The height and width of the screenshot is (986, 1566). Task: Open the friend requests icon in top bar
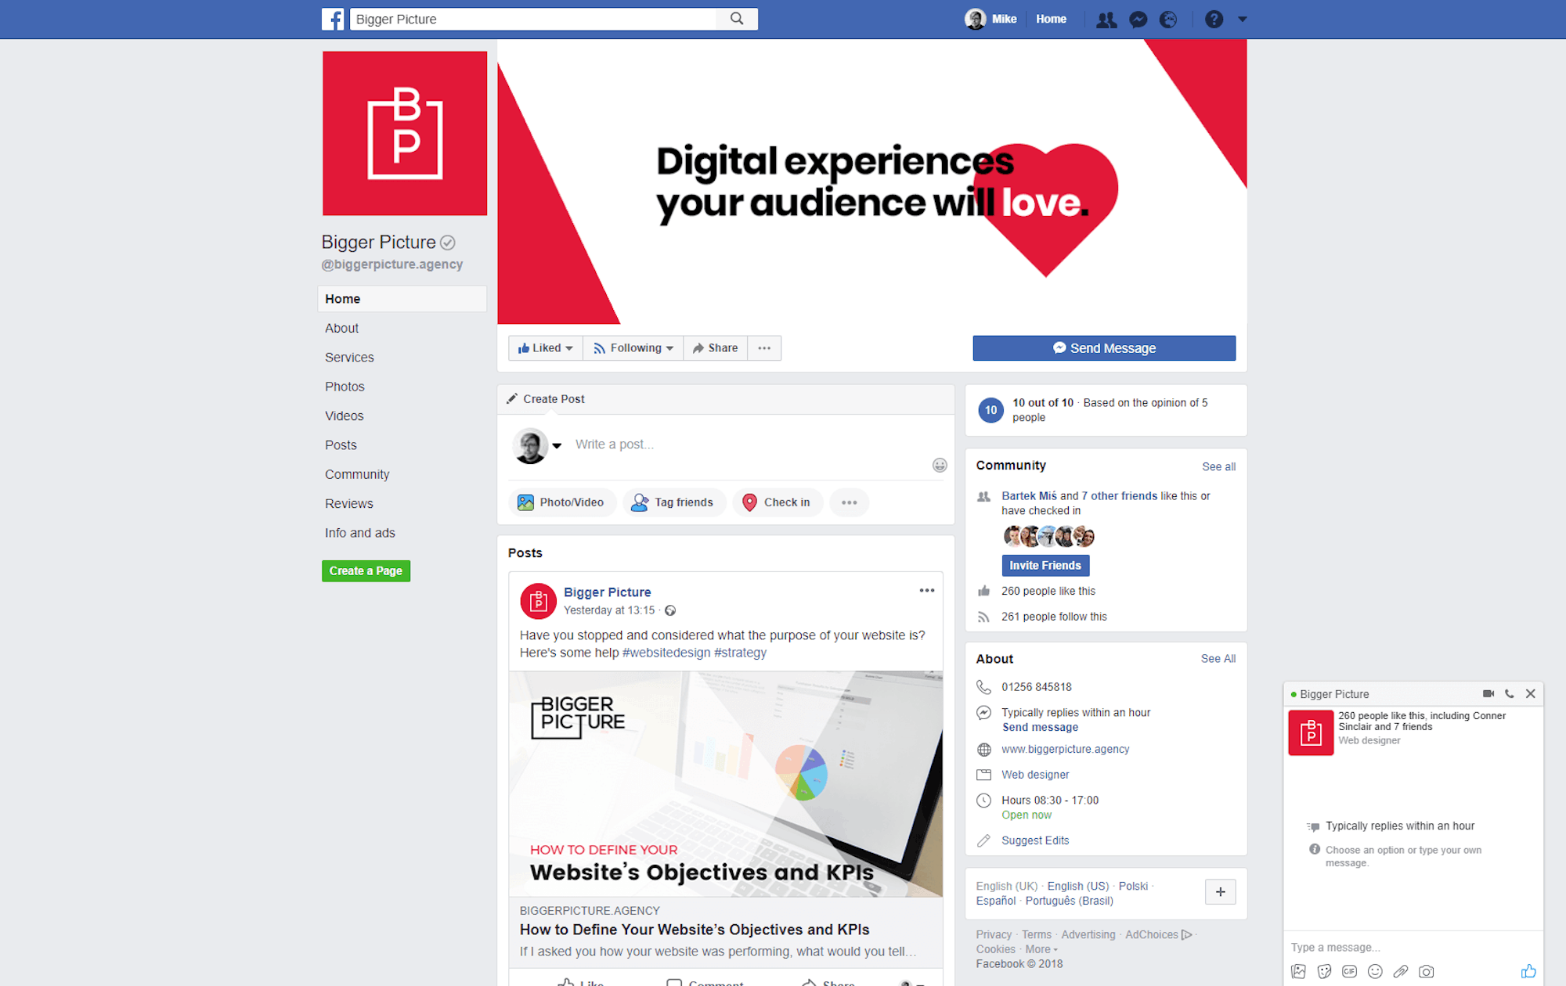(1106, 20)
